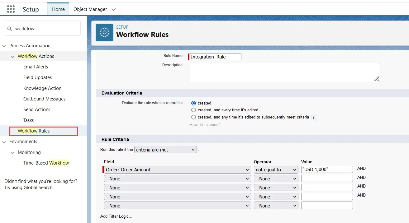Click the SETUP breadcrumb link
The image size is (409, 223).
(122, 27)
